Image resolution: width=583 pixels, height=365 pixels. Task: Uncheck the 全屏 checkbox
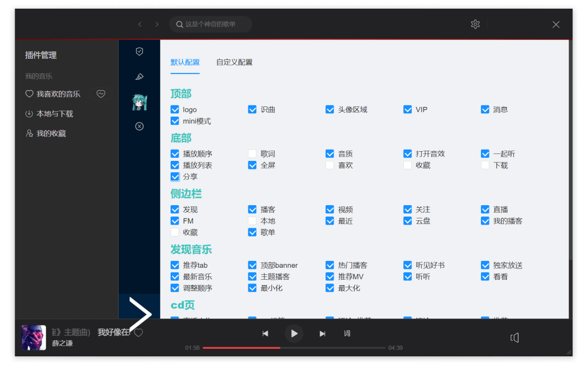click(252, 165)
